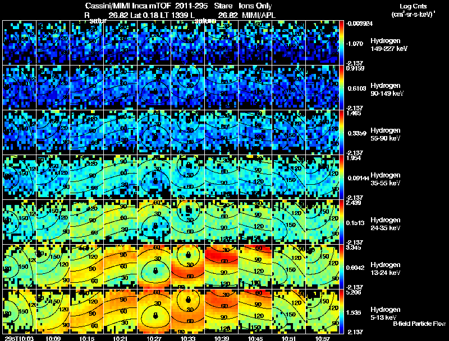Click the '10:57' time label
Viewport: 449px width, 341px height.
(x=323, y=338)
